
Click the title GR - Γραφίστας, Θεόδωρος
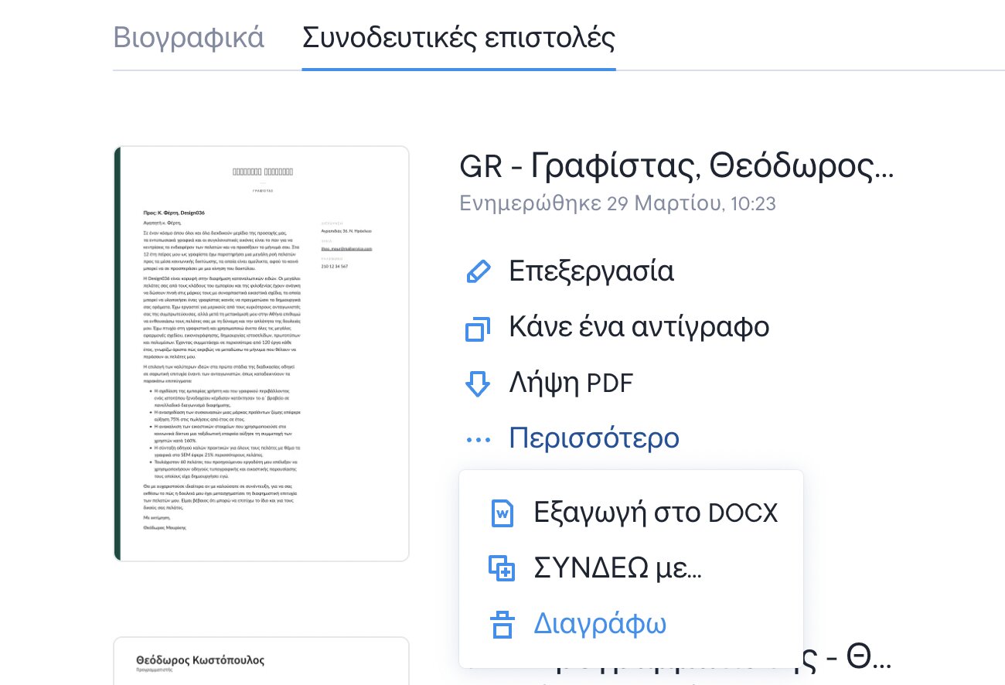(676, 165)
